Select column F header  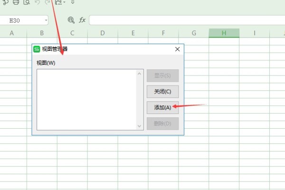click(163, 33)
